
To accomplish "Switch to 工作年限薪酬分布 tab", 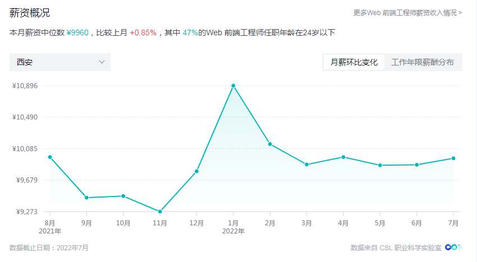I will (x=422, y=62).
